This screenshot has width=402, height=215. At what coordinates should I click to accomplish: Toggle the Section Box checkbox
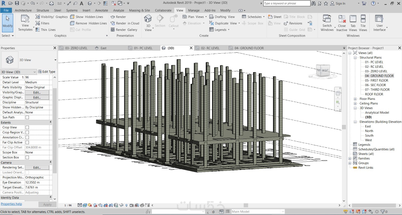tap(27, 157)
